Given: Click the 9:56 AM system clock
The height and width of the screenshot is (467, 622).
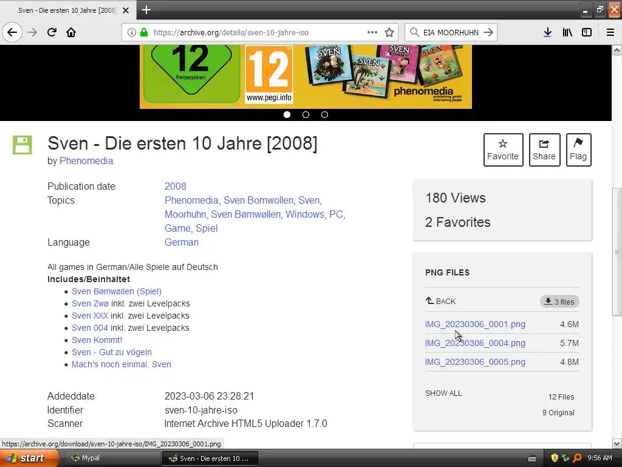Looking at the screenshot, I should [x=600, y=458].
